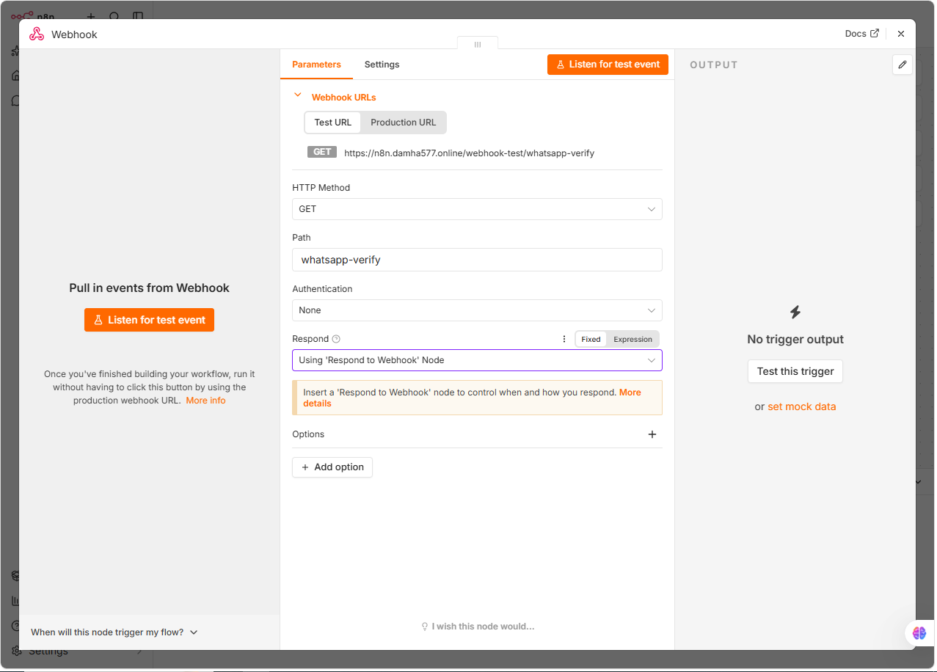
Task: Select the Parameters tab
Action: click(x=316, y=65)
